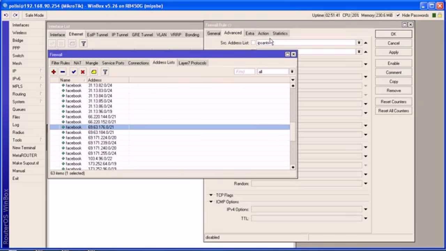
Task: Switch to the Mangle tab
Action: click(92, 63)
